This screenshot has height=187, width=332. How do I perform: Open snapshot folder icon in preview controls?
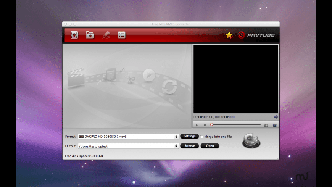coord(275,125)
